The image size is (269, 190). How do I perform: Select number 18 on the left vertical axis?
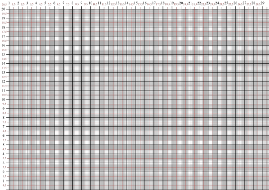(3, 27)
